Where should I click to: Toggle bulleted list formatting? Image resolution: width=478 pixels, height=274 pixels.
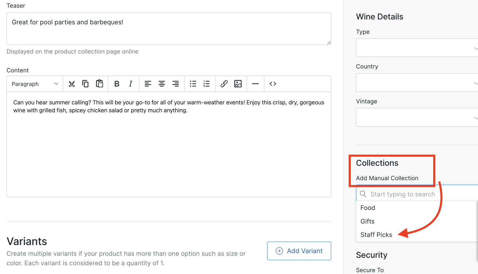(x=193, y=84)
